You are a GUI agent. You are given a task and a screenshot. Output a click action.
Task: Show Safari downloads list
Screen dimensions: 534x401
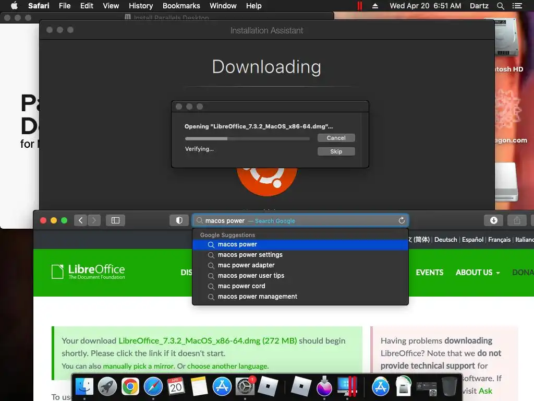click(x=493, y=220)
